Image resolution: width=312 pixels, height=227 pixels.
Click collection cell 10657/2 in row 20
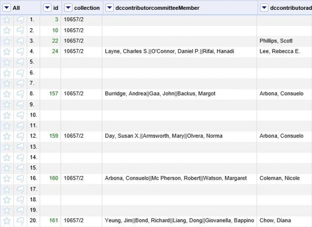point(74,220)
